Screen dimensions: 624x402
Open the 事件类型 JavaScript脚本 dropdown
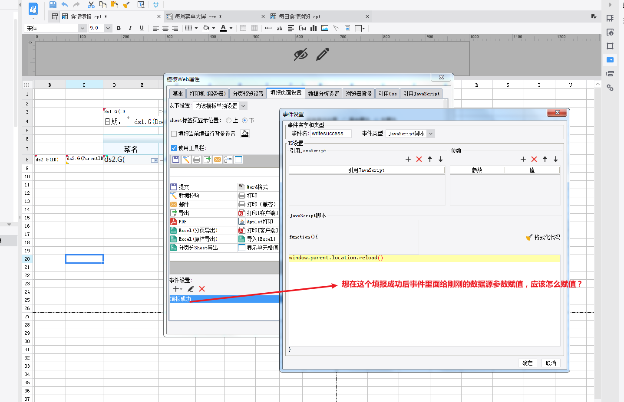pos(431,134)
